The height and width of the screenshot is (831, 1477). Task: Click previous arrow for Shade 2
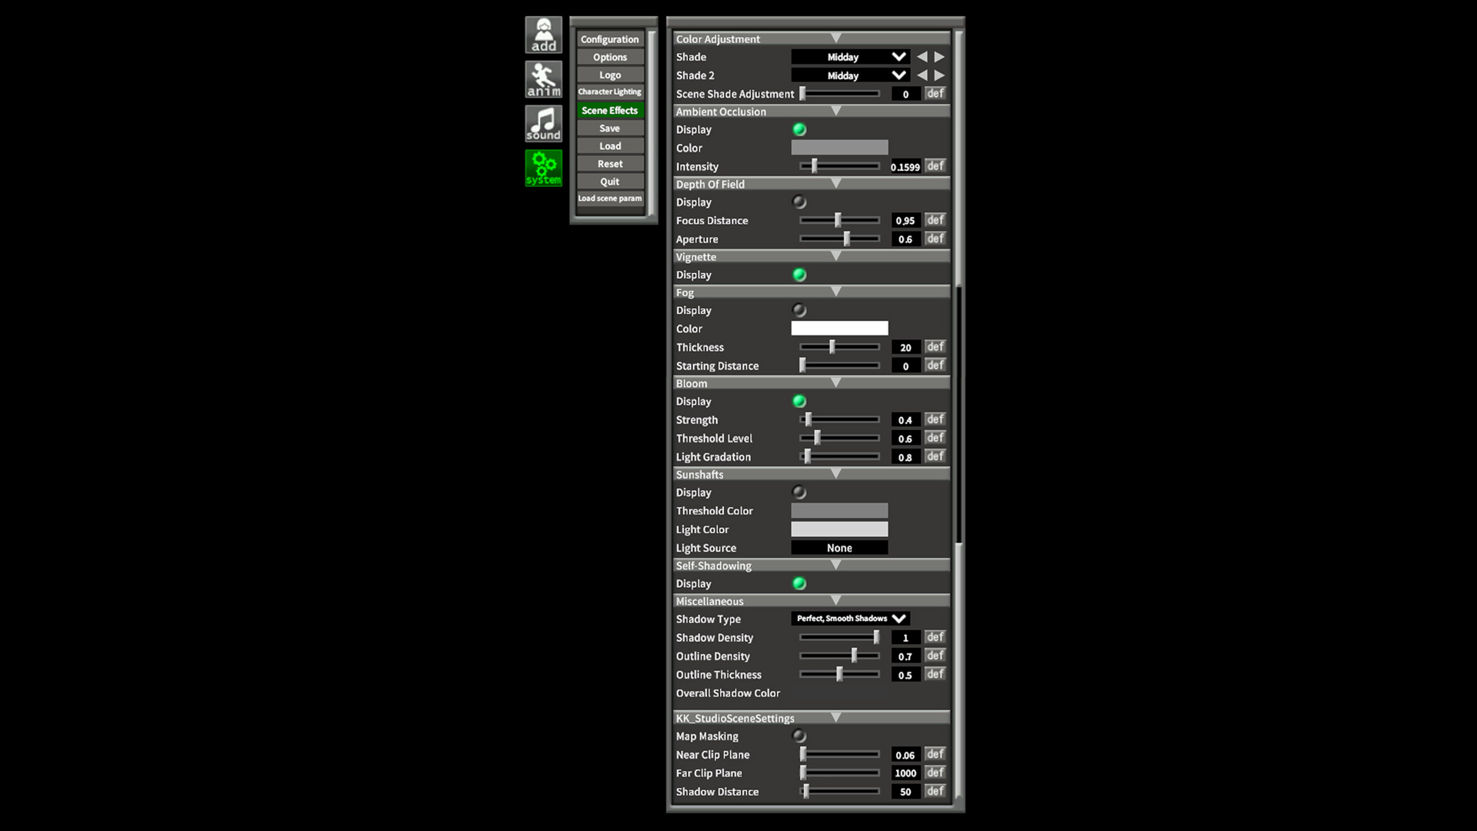coord(922,75)
